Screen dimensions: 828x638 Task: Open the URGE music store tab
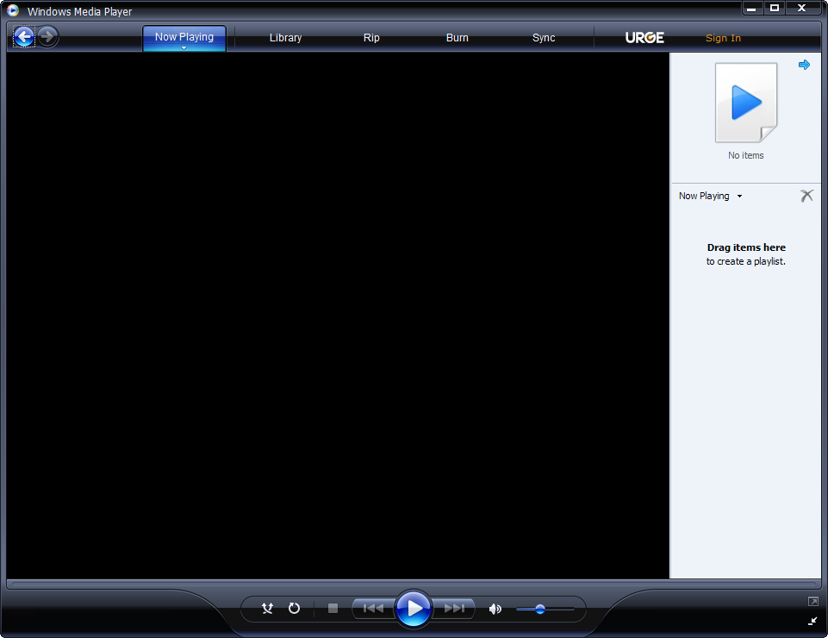click(x=644, y=38)
